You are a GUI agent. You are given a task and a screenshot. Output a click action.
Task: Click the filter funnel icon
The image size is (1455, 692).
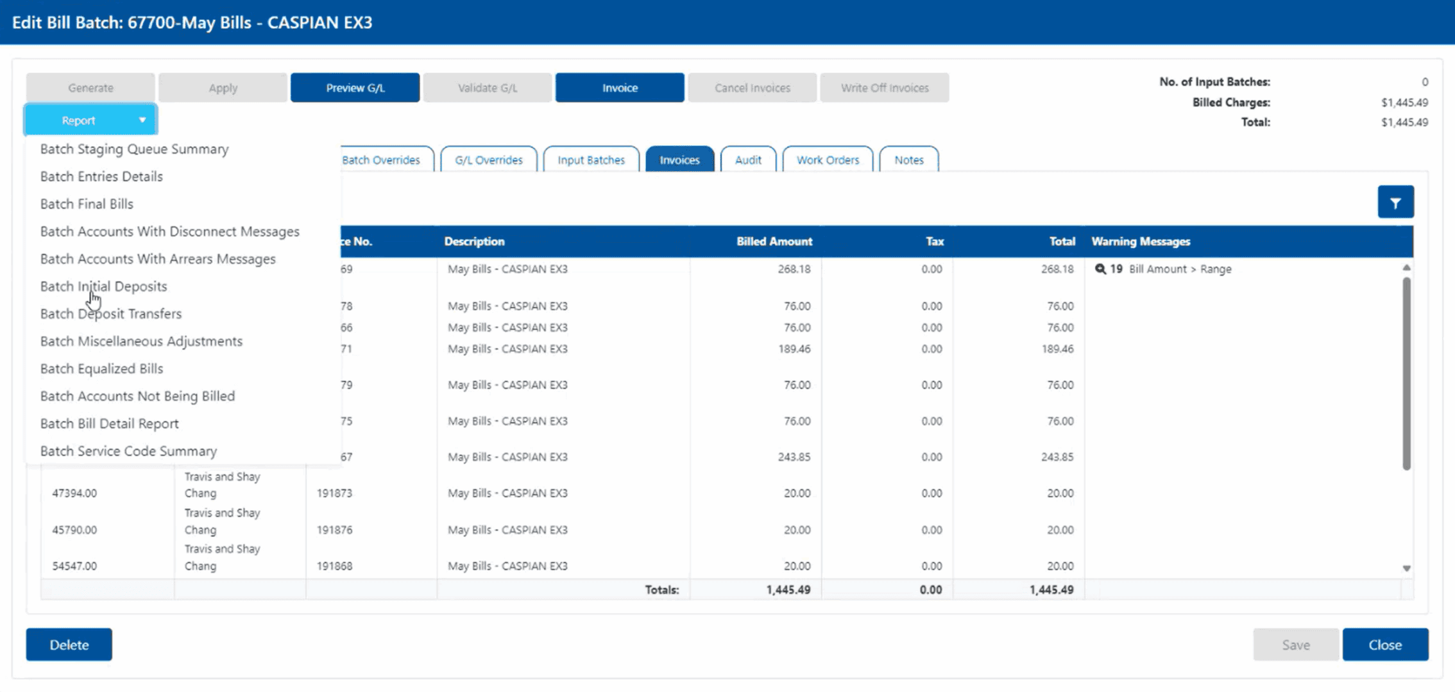coord(1395,202)
